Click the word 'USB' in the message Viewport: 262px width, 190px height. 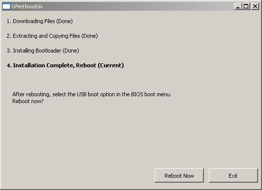coord(82,94)
